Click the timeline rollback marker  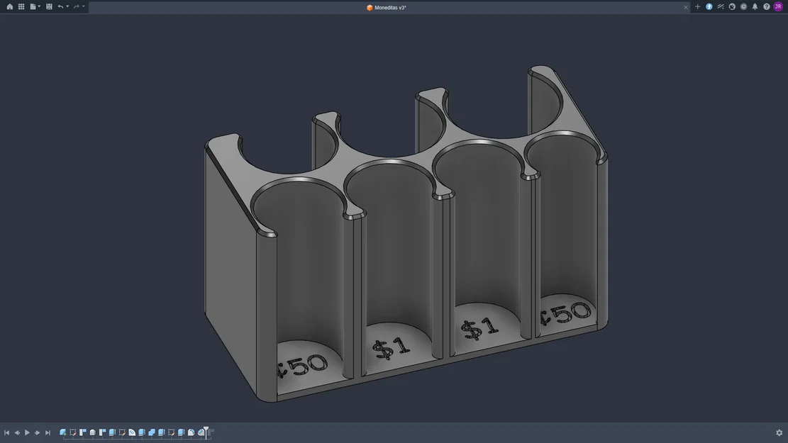click(206, 432)
